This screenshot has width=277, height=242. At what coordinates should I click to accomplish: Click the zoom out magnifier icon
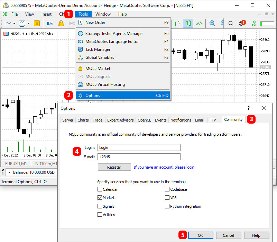[222, 23]
